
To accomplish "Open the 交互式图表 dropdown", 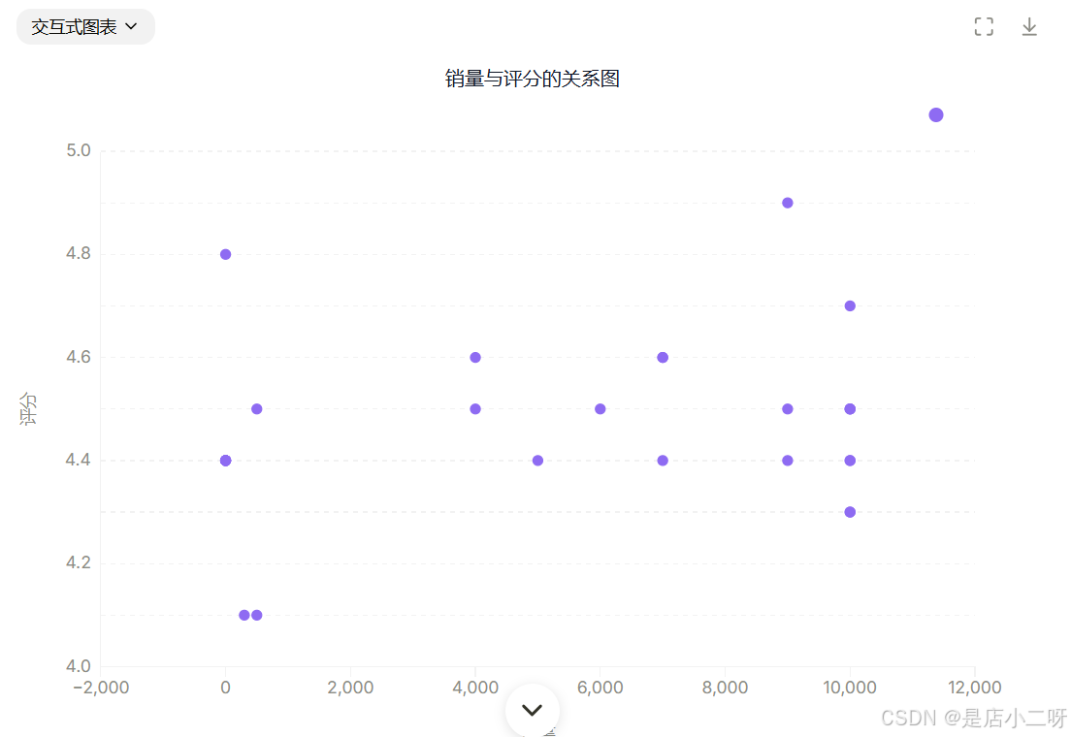I will pos(85,27).
